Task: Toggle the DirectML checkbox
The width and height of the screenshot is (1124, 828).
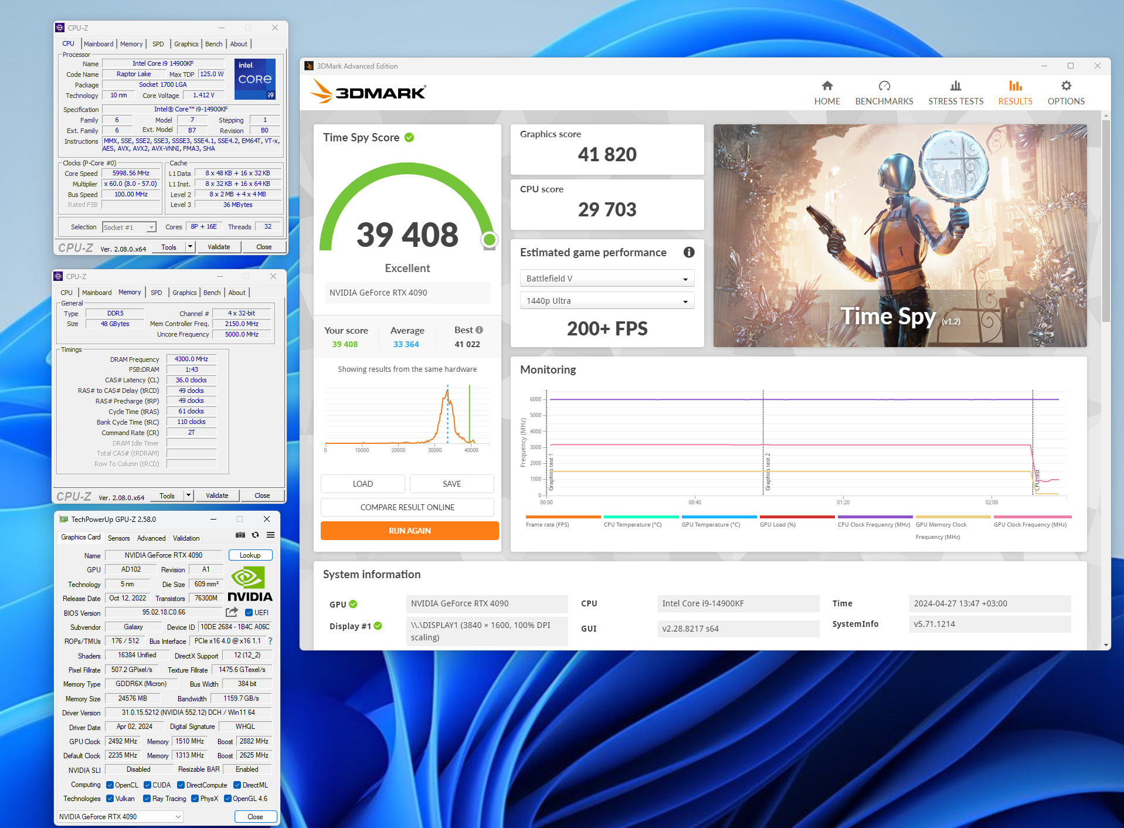Action: (x=237, y=785)
